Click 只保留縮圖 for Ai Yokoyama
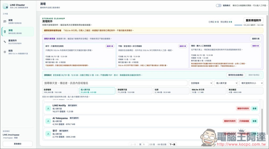The image size is (269, 149). pos(244,121)
